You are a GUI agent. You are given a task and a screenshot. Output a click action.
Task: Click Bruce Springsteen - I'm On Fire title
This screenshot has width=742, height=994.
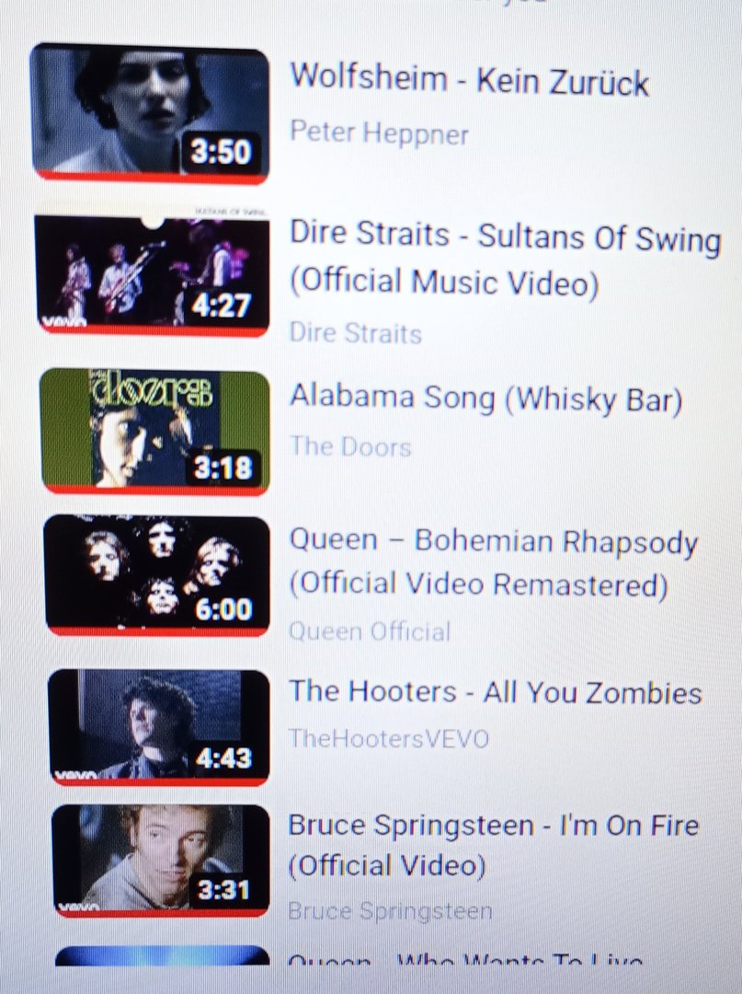click(x=493, y=846)
